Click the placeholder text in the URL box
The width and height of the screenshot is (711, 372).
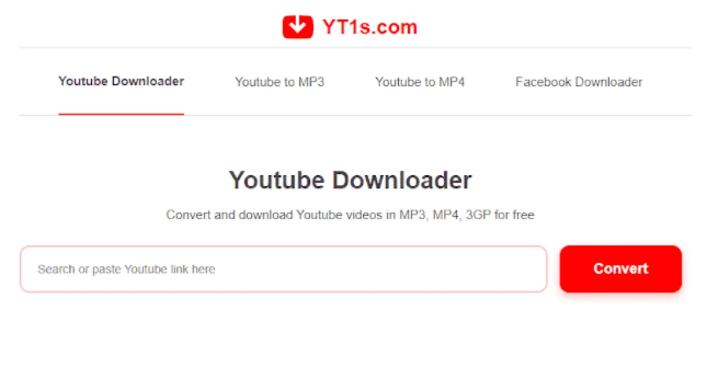(126, 270)
